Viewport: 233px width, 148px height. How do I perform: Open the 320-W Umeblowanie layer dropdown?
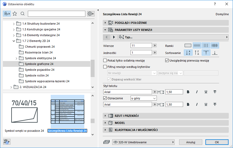tap(143, 142)
